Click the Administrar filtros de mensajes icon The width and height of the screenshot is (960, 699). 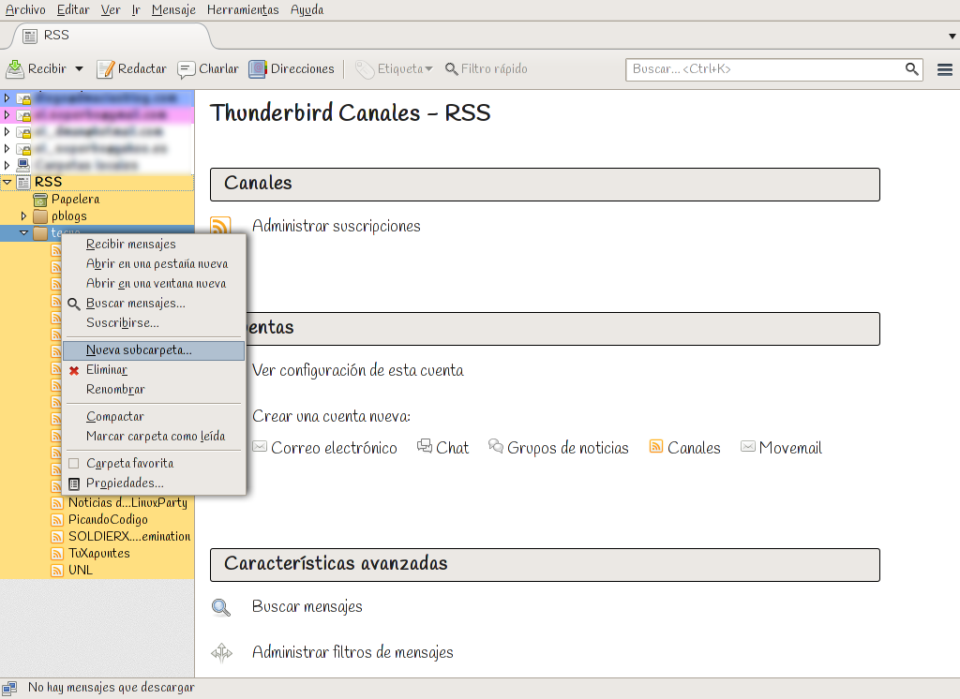point(221,653)
